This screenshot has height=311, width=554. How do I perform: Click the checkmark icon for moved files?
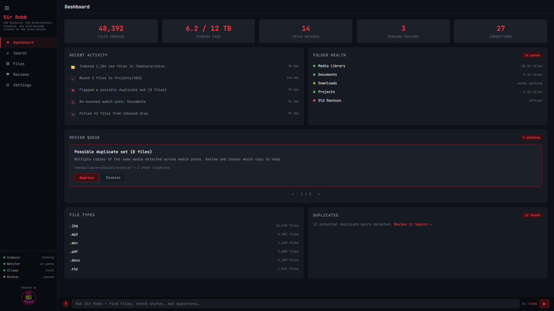tap(73, 79)
